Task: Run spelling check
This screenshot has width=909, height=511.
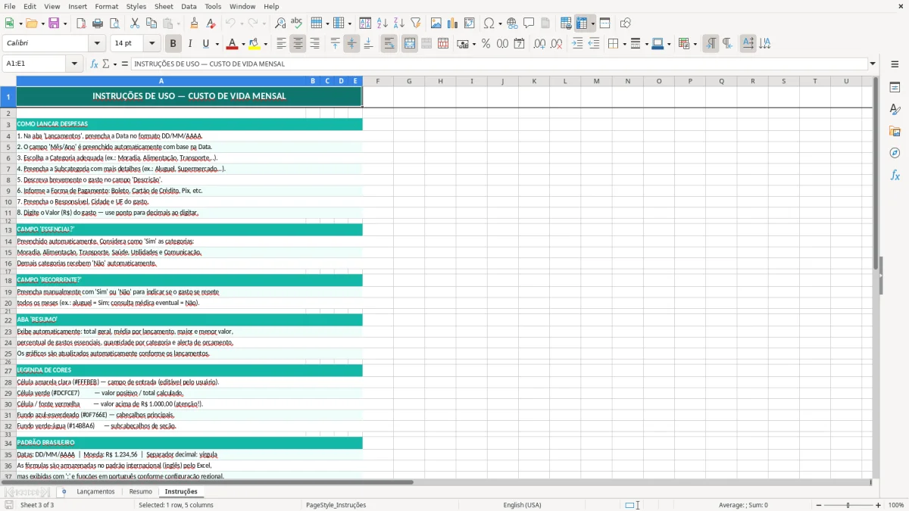Action: point(297,23)
